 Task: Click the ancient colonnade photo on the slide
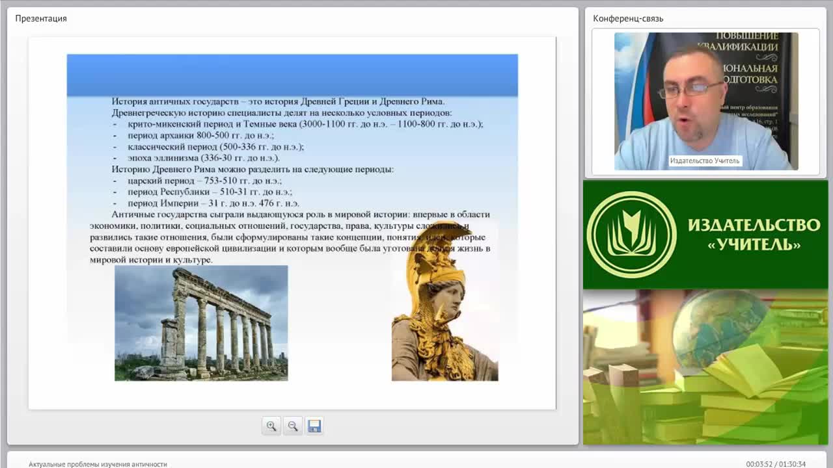pos(201,323)
